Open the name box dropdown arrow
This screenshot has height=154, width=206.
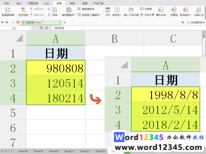click(x=31, y=28)
